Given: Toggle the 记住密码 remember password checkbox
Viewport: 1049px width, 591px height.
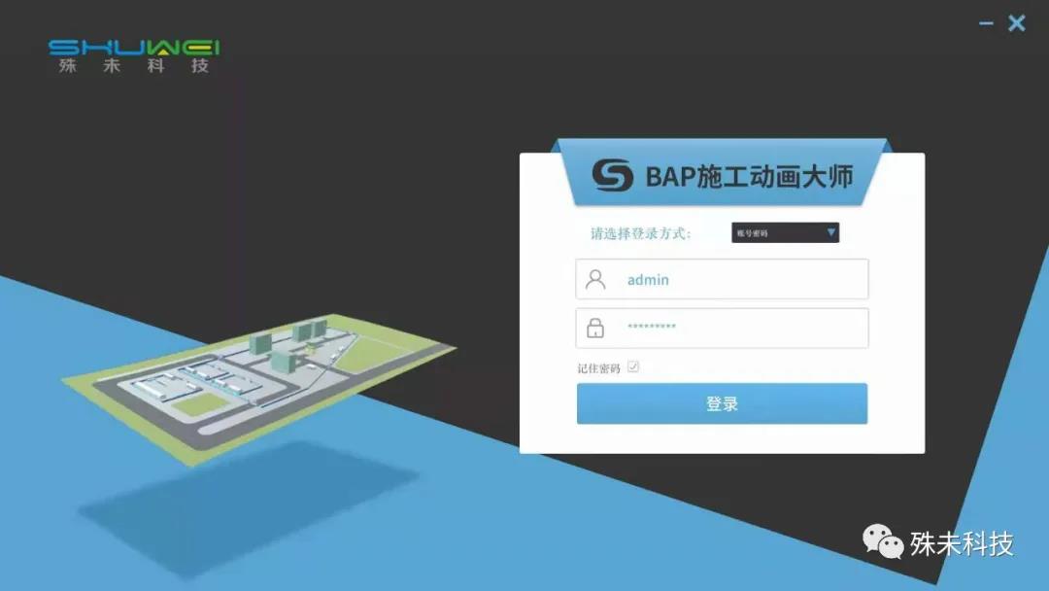Looking at the screenshot, I should 633,366.
